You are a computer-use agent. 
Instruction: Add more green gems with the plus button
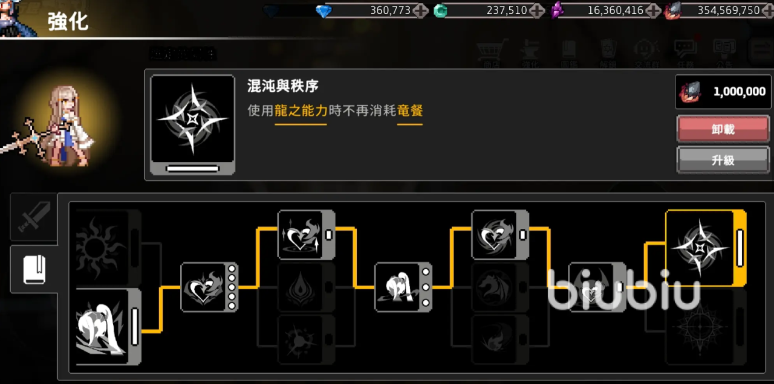tap(536, 10)
